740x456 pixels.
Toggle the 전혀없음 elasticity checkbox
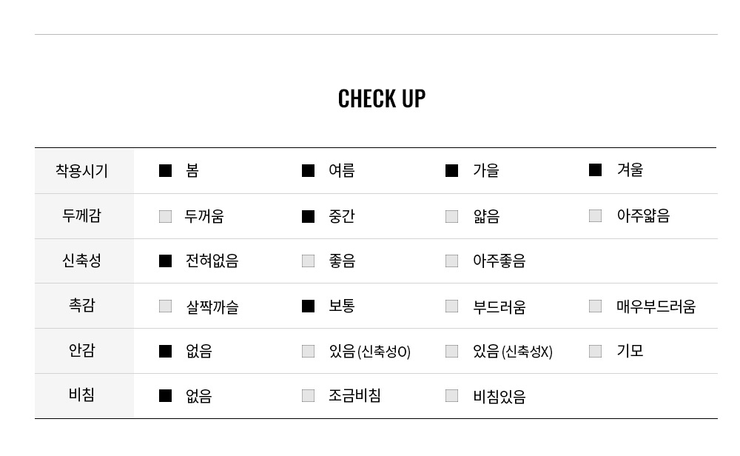tap(166, 261)
